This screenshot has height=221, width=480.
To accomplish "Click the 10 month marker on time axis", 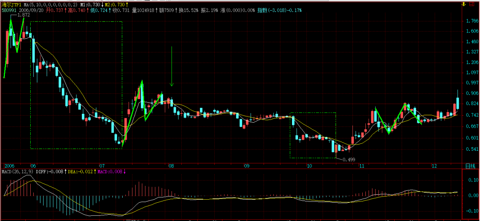I will pyautogui.click(x=309, y=165).
